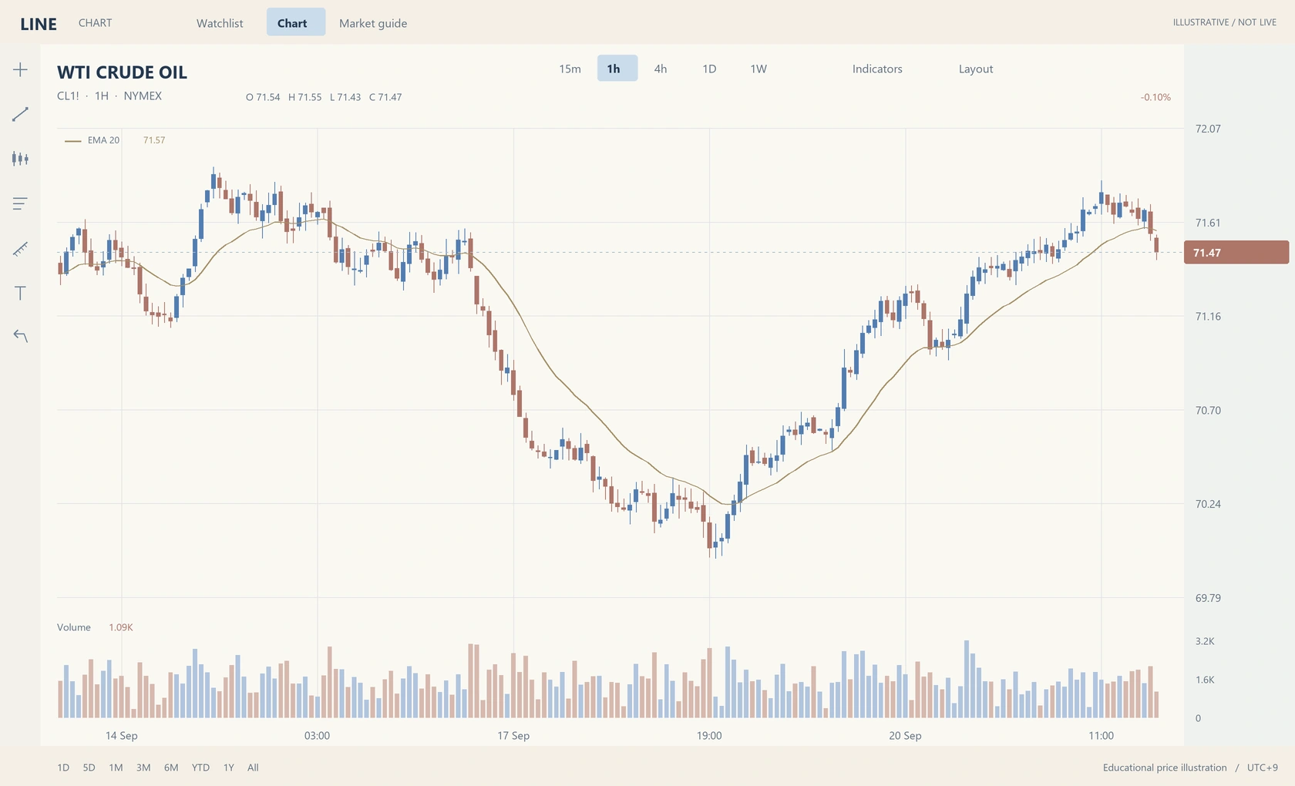Select the trend line drawing tool
The height and width of the screenshot is (786, 1295).
tap(20, 114)
